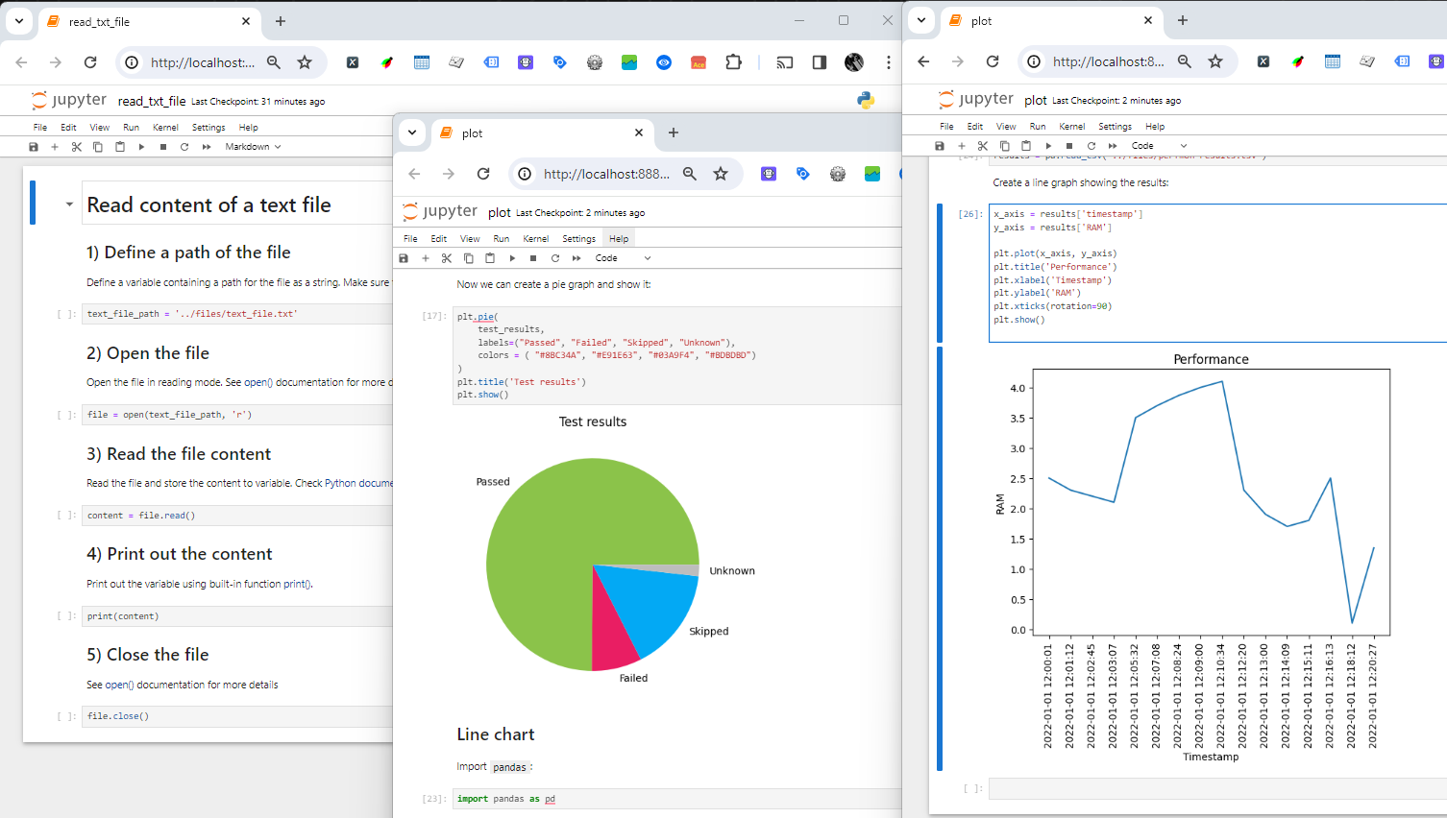Follow the open() link under 'Close the file'
Image resolution: width=1447 pixels, height=818 pixels.
tap(119, 685)
